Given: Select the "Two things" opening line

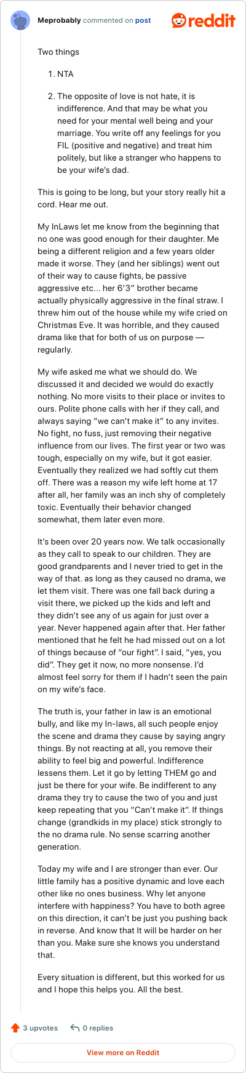Looking at the screenshot, I should coord(58,52).
